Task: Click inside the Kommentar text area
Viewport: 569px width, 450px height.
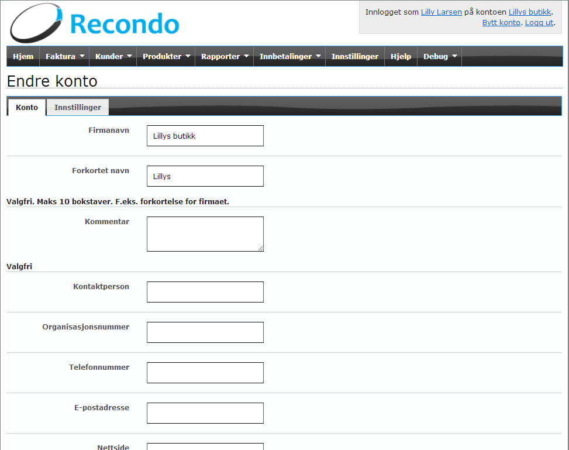Action: click(205, 234)
